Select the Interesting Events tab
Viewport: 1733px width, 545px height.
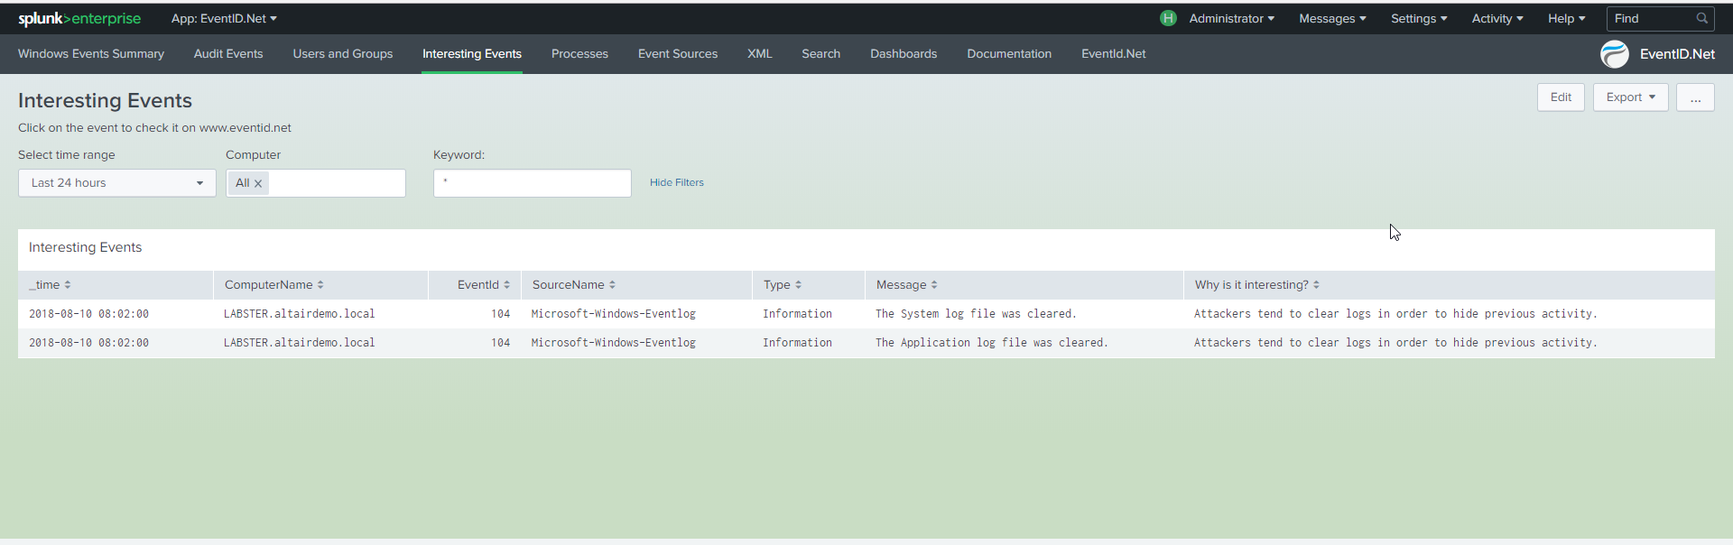472,54
